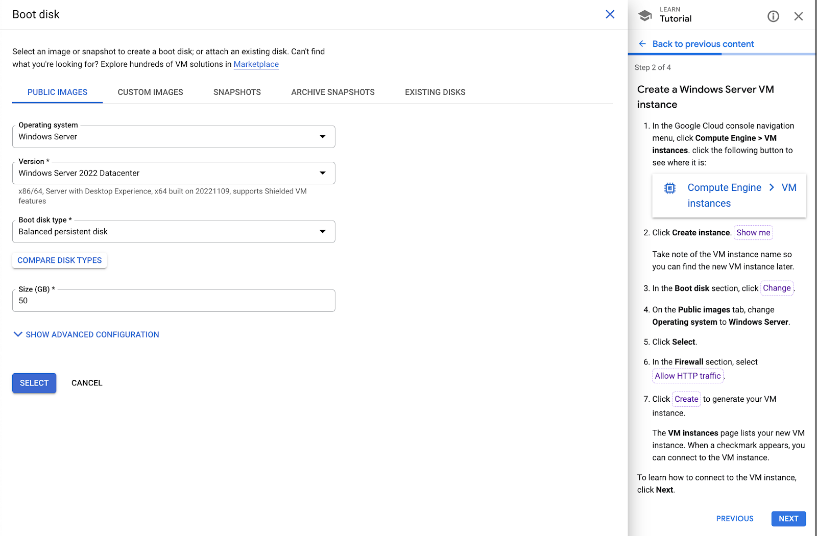Click the tutorial progress bar

[x=722, y=54]
